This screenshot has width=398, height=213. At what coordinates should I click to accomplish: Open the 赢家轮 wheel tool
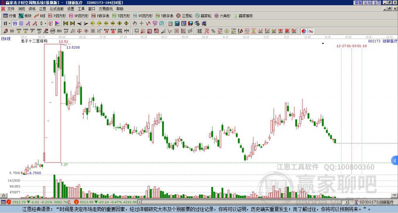(203, 16)
